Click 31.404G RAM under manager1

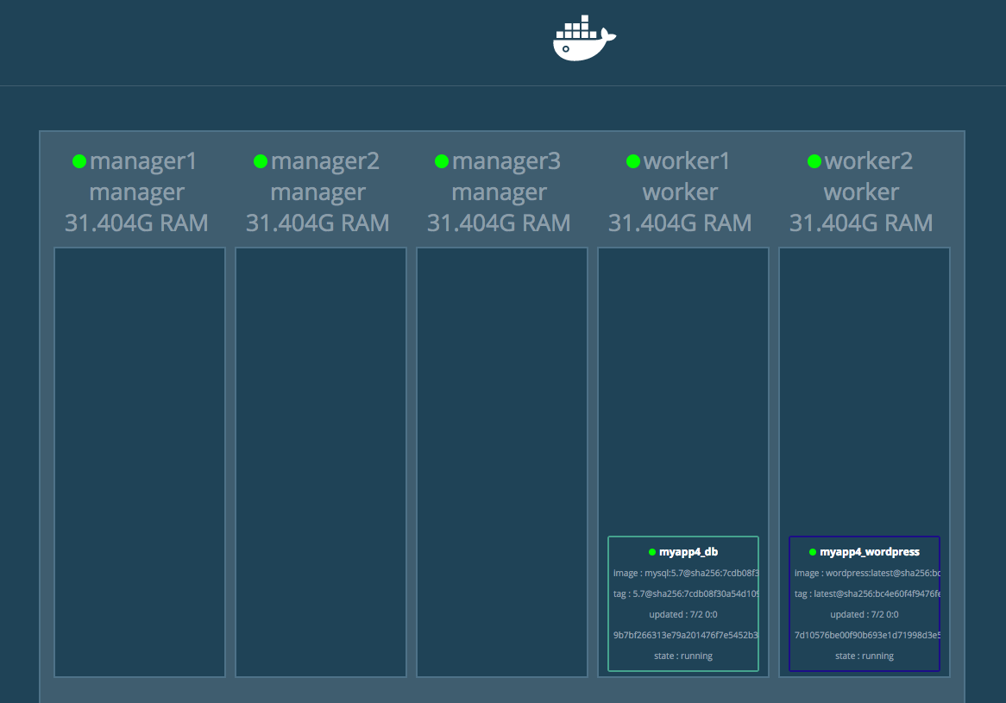point(136,223)
